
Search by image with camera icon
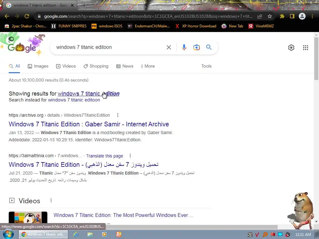tap(196, 47)
